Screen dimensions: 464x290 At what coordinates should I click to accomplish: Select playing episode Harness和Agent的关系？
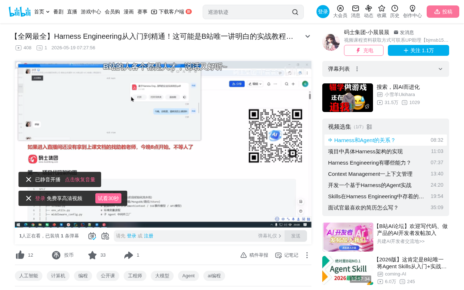386,140
